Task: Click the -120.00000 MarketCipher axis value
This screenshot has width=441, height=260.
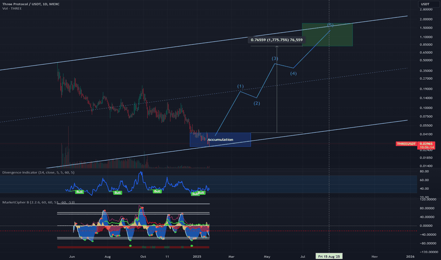Action: (x=428, y=252)
